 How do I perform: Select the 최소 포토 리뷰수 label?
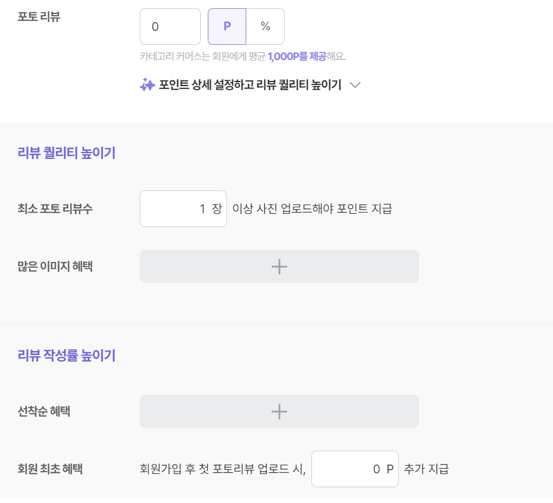coord(55,208)
